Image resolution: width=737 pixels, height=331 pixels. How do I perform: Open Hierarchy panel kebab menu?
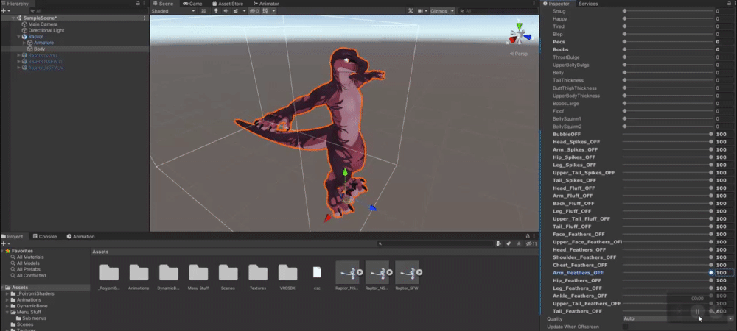(144, 3)
